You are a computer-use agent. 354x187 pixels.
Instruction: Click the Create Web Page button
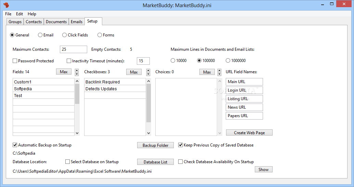249,133
